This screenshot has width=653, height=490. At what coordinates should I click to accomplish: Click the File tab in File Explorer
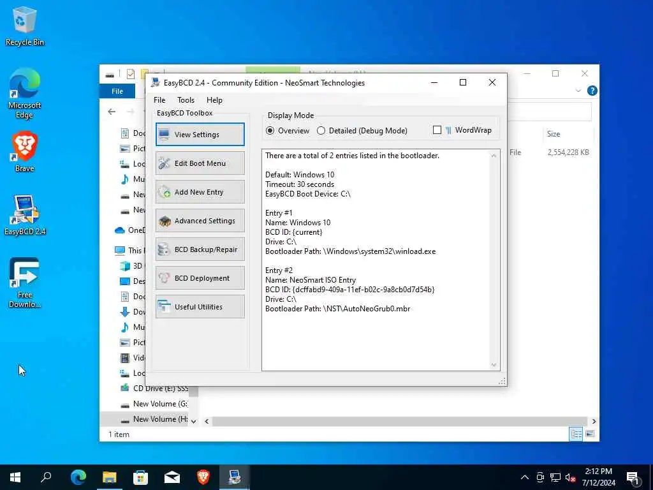point(117,91)
